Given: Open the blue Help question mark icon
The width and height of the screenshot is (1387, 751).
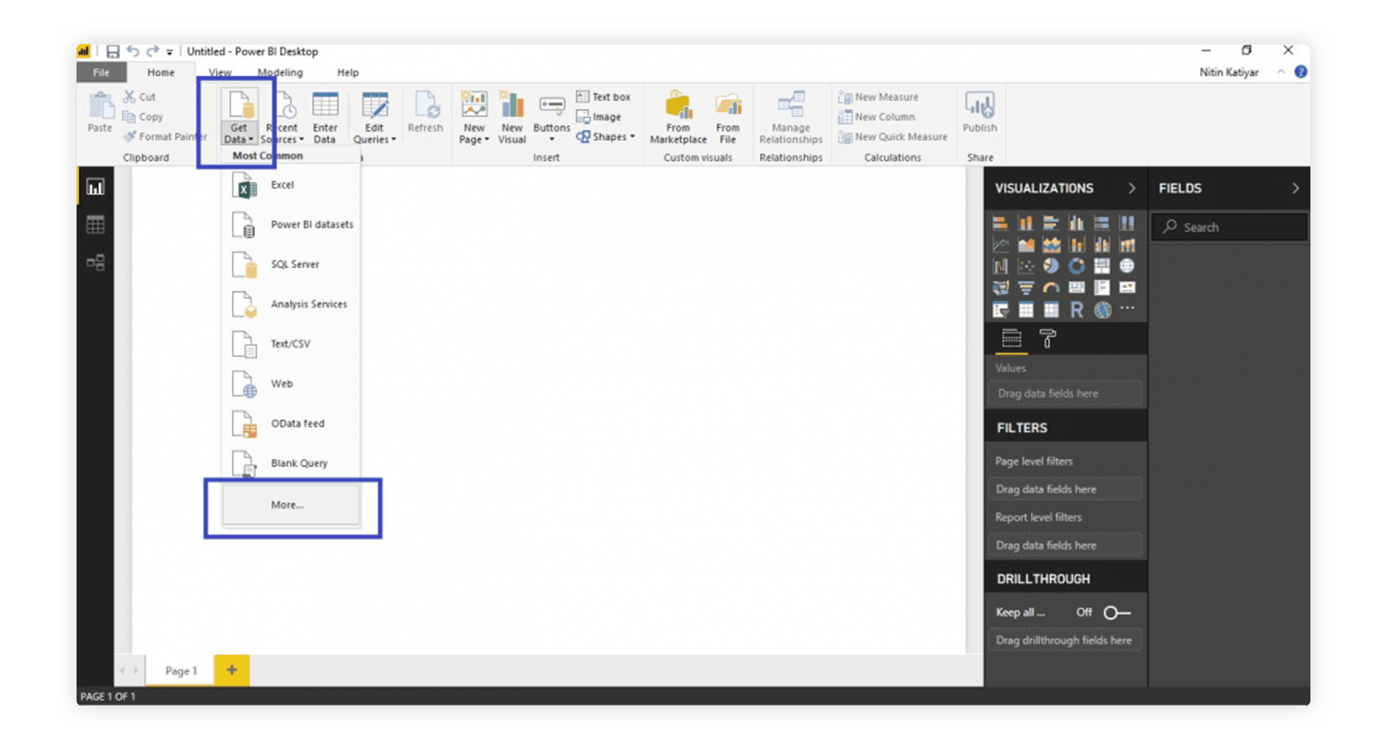Looking at the screenshot, I should pyautogui.click(x=1301, y=71).
